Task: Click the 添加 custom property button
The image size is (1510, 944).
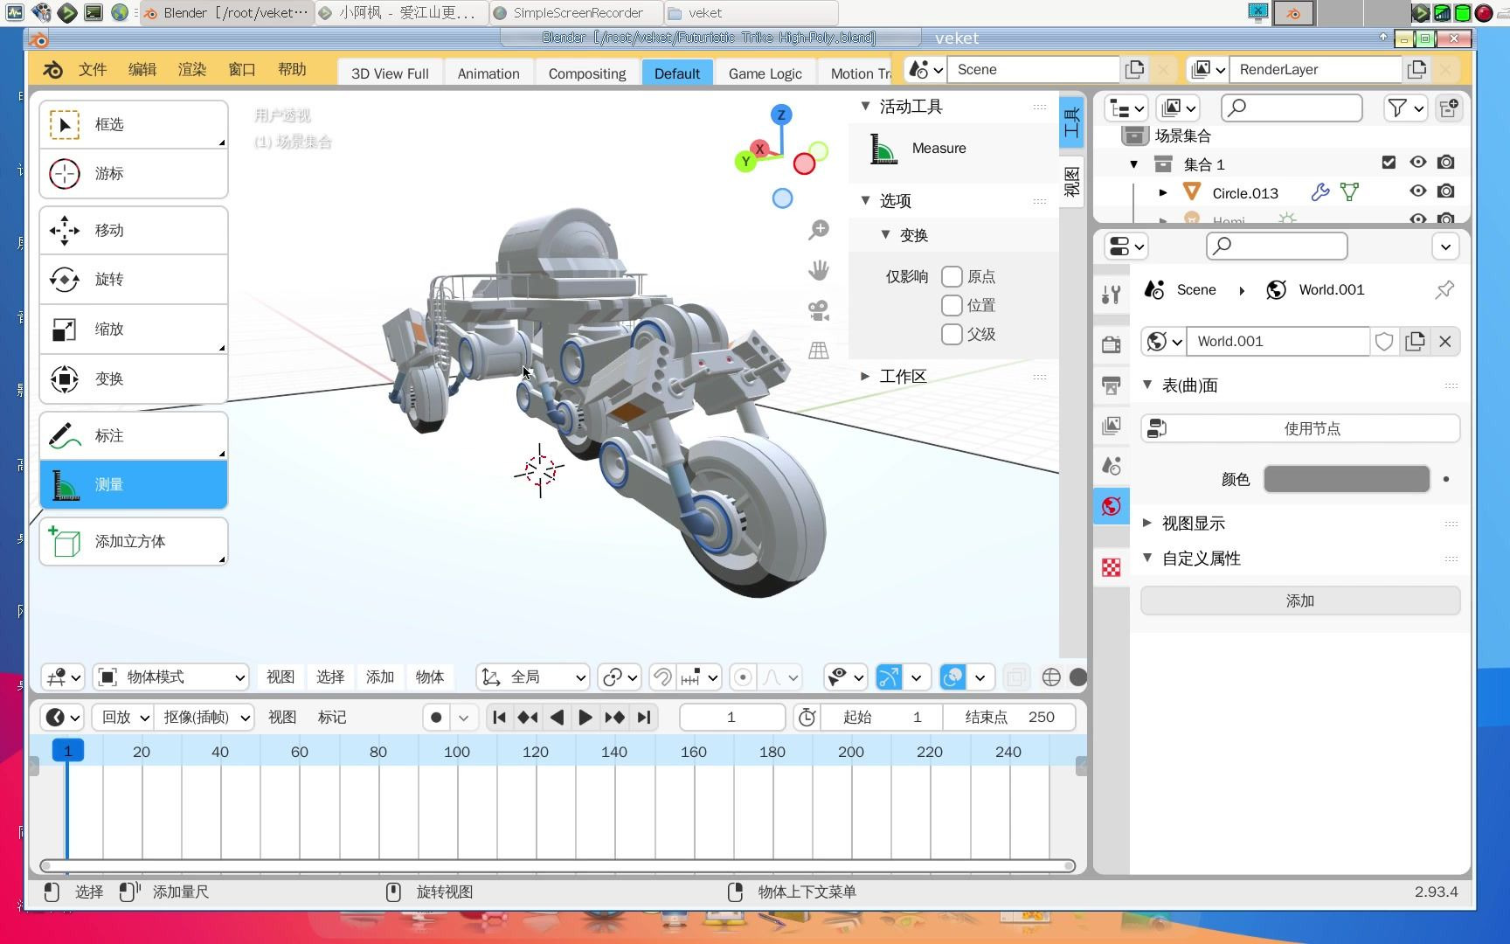Action: (1299, 600)
